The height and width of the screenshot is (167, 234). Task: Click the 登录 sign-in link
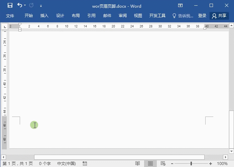click(x=202, y=15)
